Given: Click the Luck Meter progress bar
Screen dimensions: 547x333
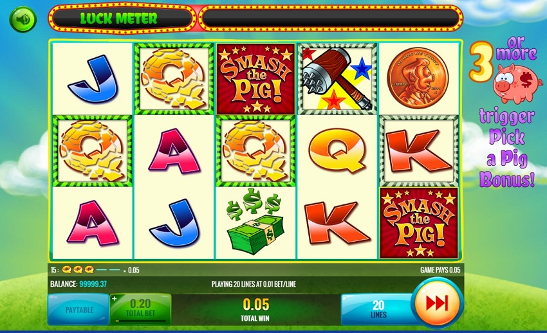Looking at the screenshot, I should pos(331,18).
